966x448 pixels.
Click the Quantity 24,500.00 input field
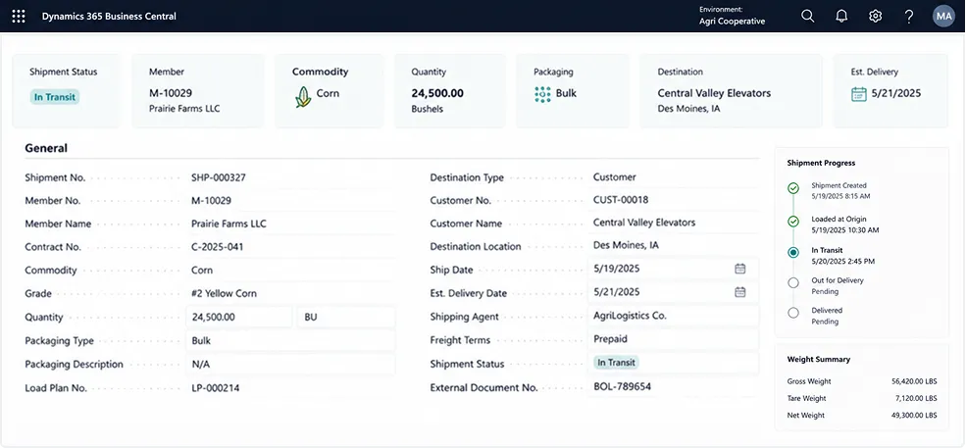tap(239, 317)
